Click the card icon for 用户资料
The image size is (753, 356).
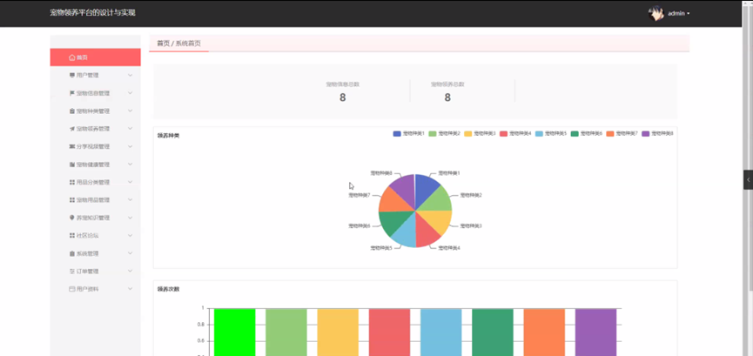point(72,289)
